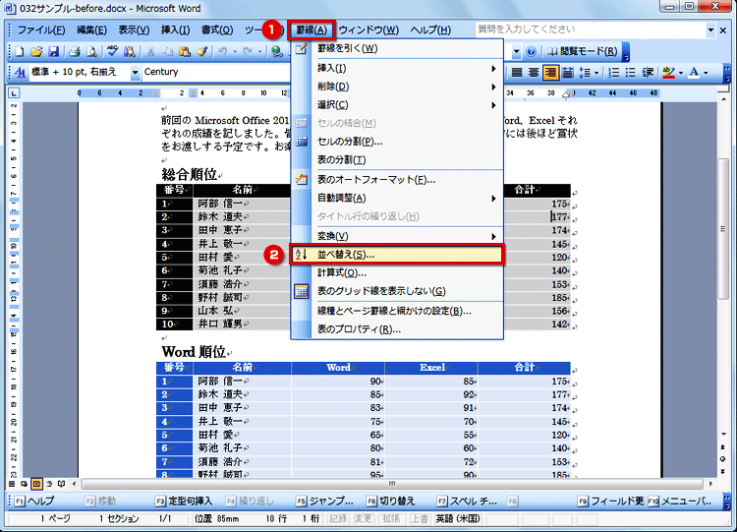Save document floppy disk icon
Screen dimensions: 737x532
(x=53, y=52)
